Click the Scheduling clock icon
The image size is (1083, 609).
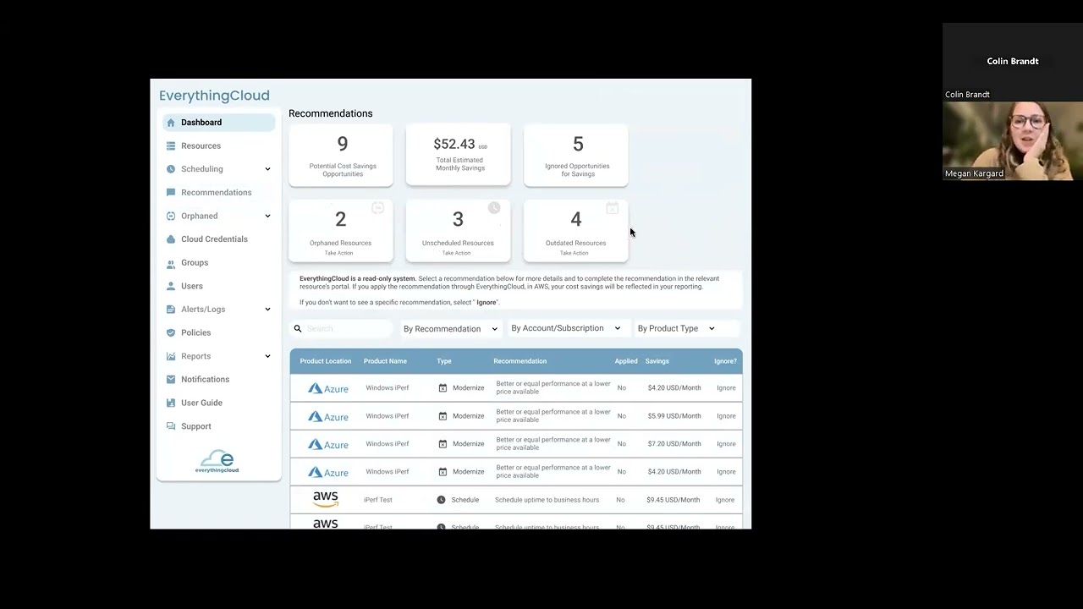(171, 169)
